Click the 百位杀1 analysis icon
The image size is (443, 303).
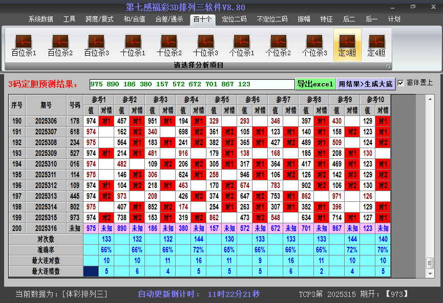point(24,44)
